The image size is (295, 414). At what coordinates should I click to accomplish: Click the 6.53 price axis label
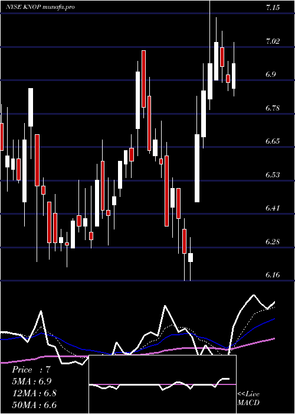(x=273, y=174)
